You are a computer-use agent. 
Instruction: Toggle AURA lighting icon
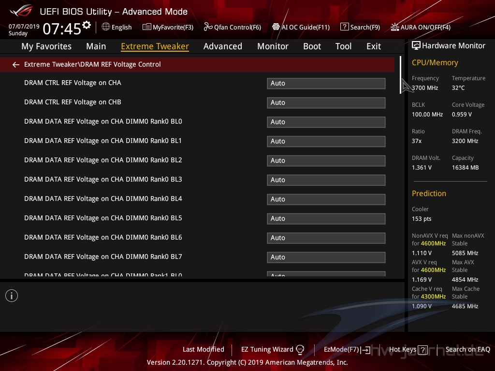(394, 27)
